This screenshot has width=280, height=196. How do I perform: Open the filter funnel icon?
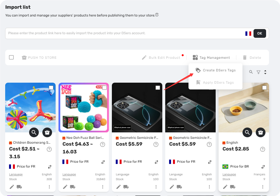click(x=258, y=72)
